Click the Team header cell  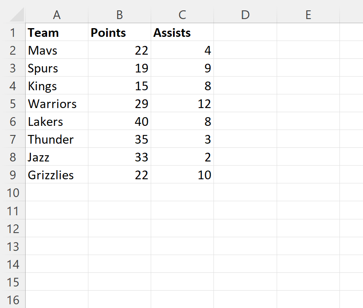click(57, 33)
